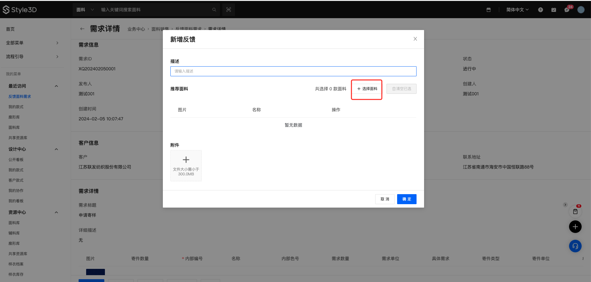This screenshot has height=282, width=591.
Task: Click the 描述 input field
Action: coord(293,71)
